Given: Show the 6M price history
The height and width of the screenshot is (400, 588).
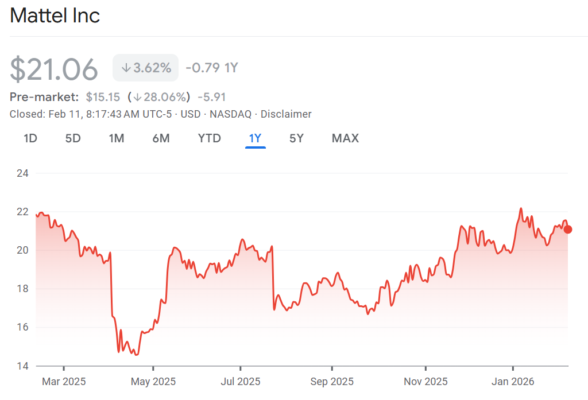Looking at the screenshot, I should [161, 138].
